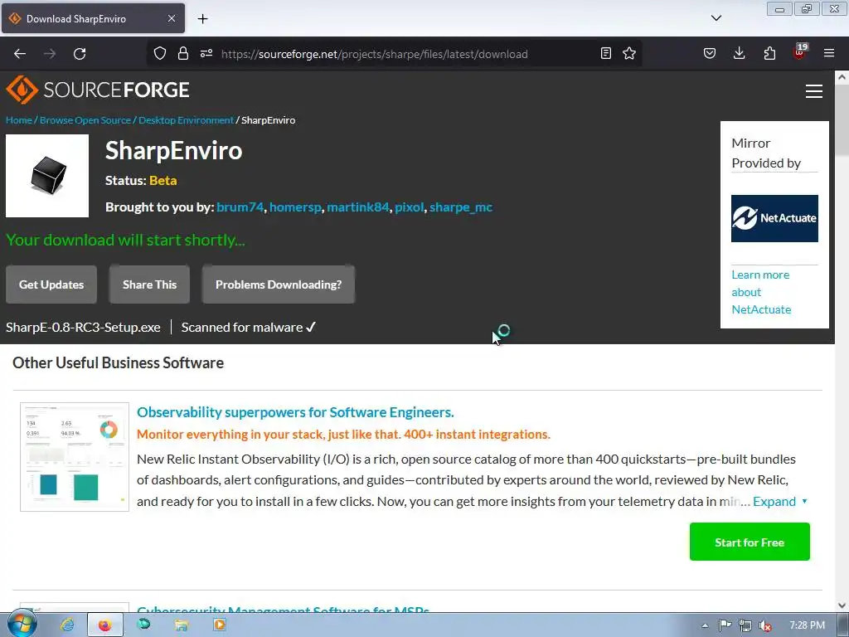Viewport: 849px width, 637px height.
Task: Click the New Relic dashboard thumbnail
Action: [x=75, y=457]
